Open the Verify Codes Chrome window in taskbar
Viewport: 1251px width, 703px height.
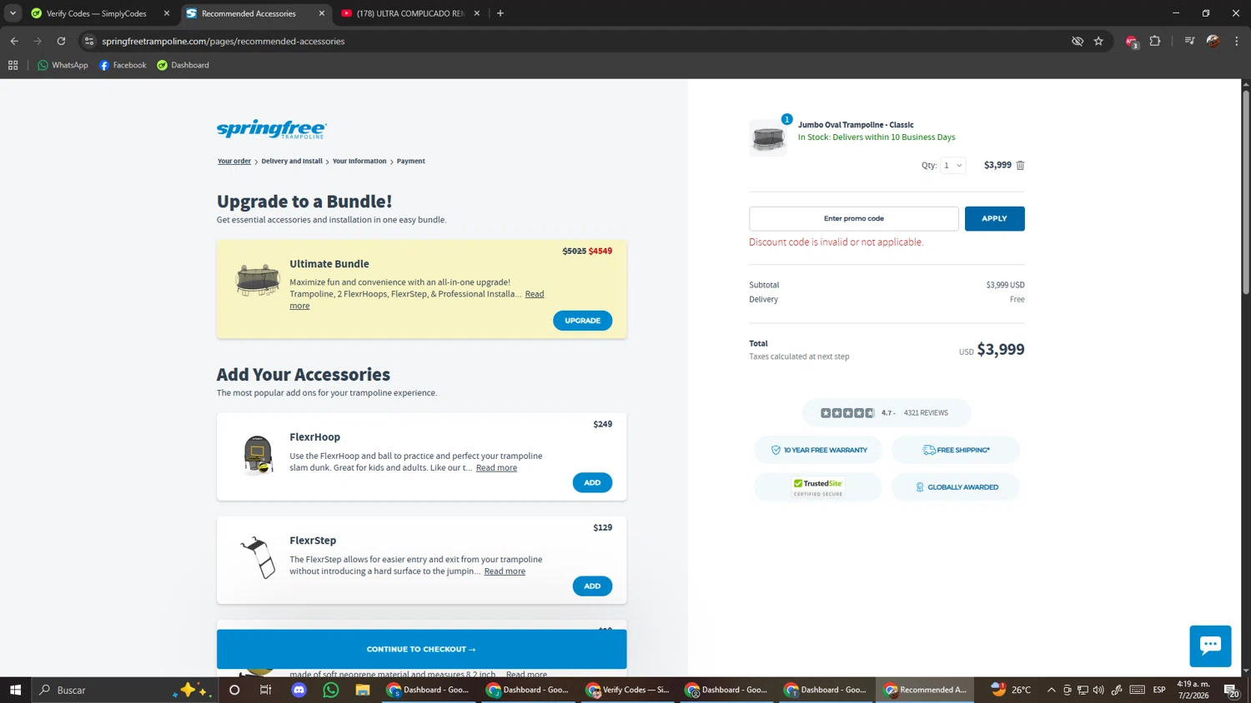point(629,690)
